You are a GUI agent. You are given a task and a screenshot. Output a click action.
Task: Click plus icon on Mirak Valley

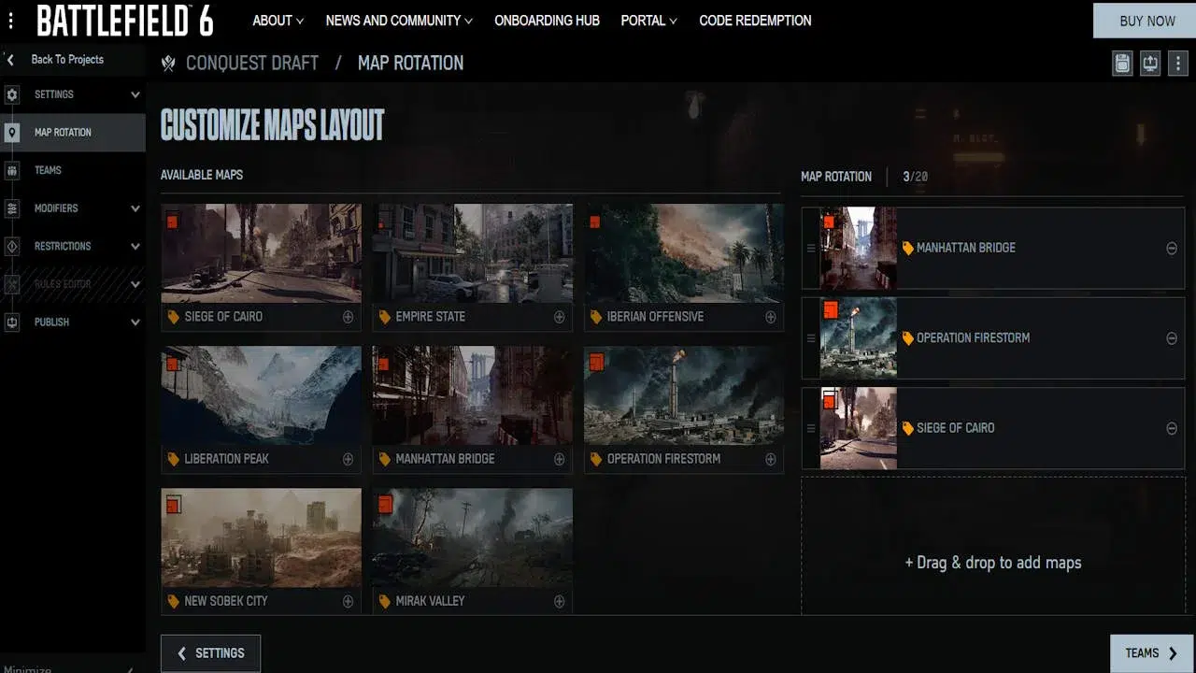[x=559, y=601]
